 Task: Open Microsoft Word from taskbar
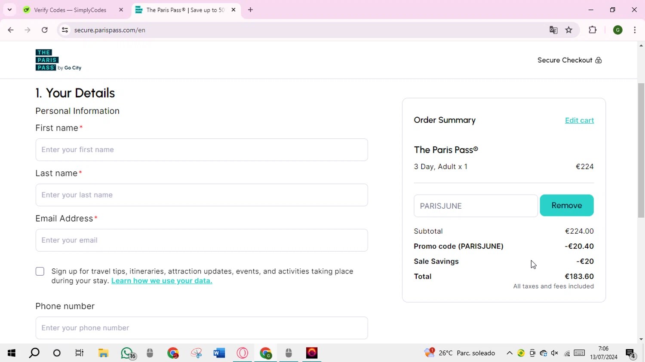[x=219, y=353]
